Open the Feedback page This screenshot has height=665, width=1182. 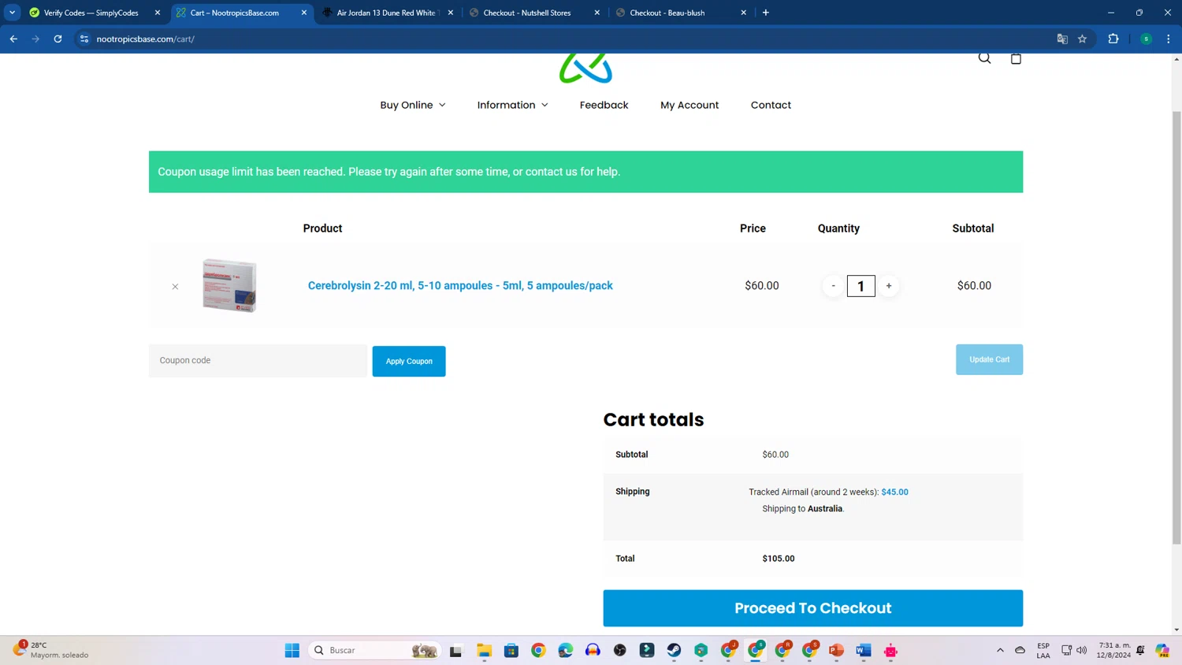click(x=604, y=105)
